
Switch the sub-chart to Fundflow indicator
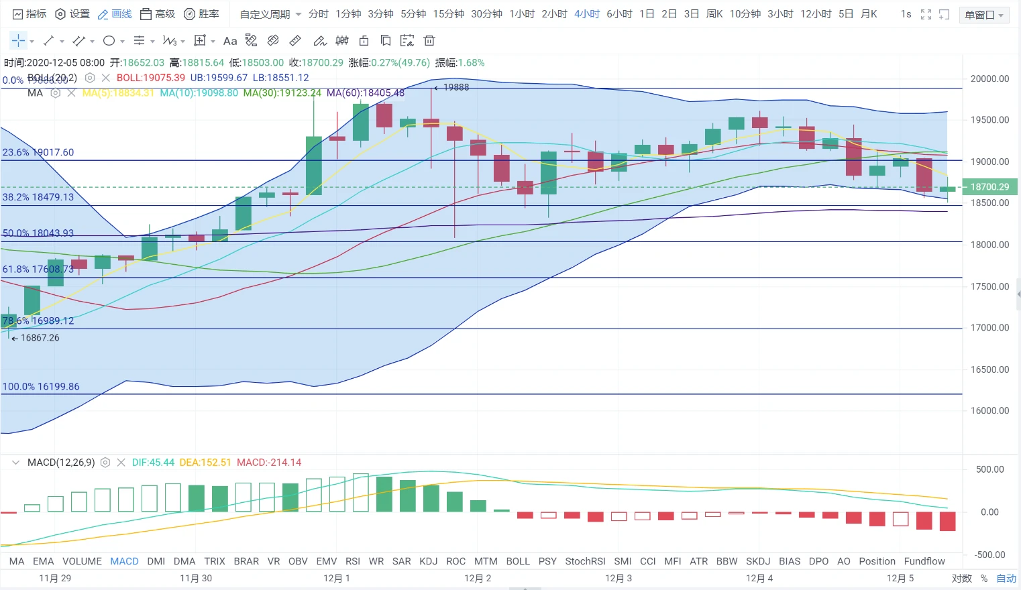click(924, 561)
